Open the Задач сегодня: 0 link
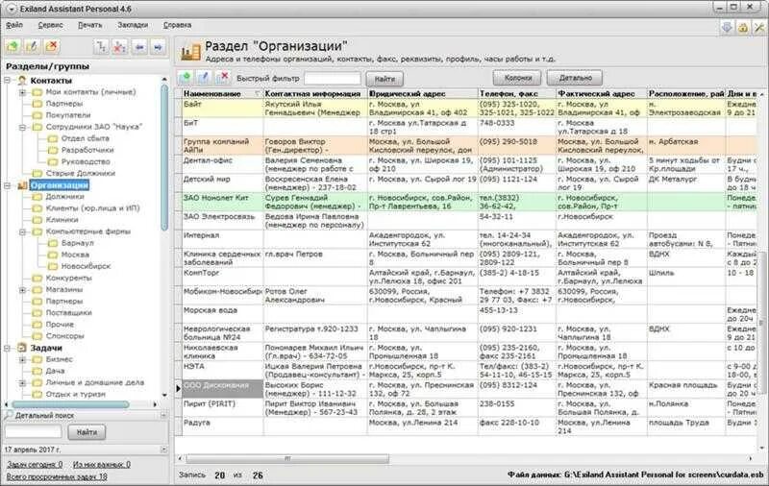The image size is (769, 486). tap(35, 464)
